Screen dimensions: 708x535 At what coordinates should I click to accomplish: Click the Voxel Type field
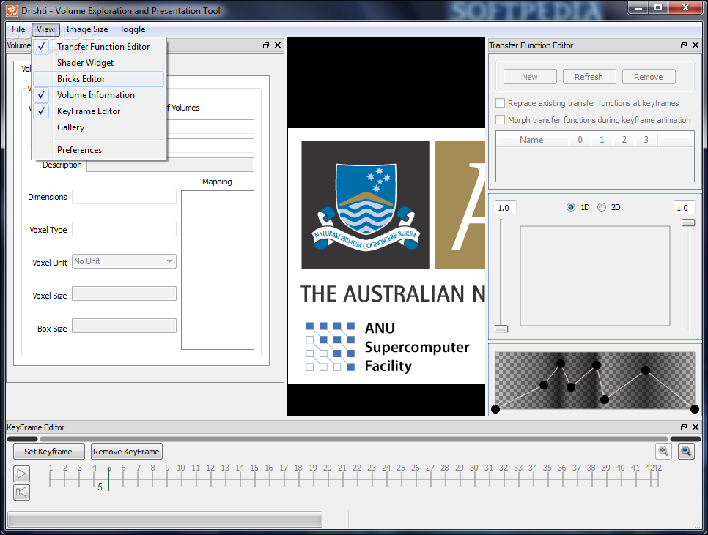tap(124, 229)
